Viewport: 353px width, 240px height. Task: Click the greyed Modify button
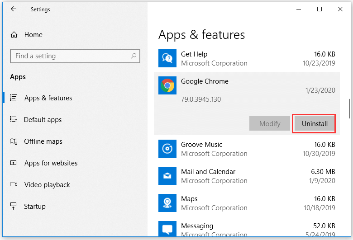(270, 123)
